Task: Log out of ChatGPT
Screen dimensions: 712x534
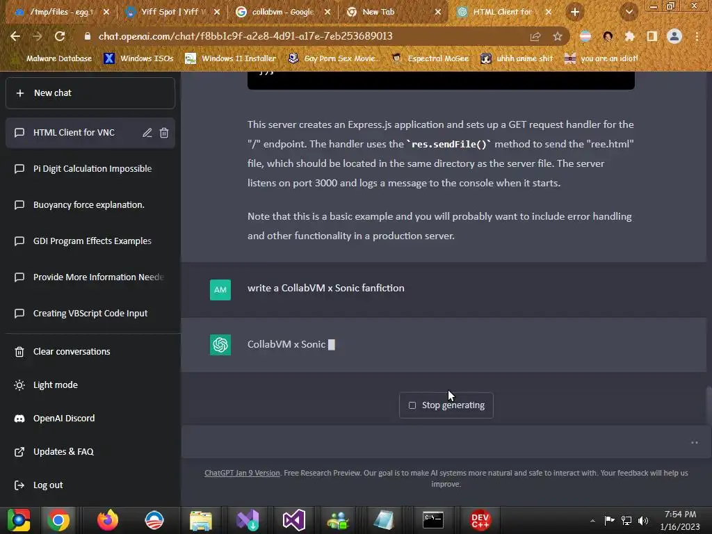Action: click(90, 485)
